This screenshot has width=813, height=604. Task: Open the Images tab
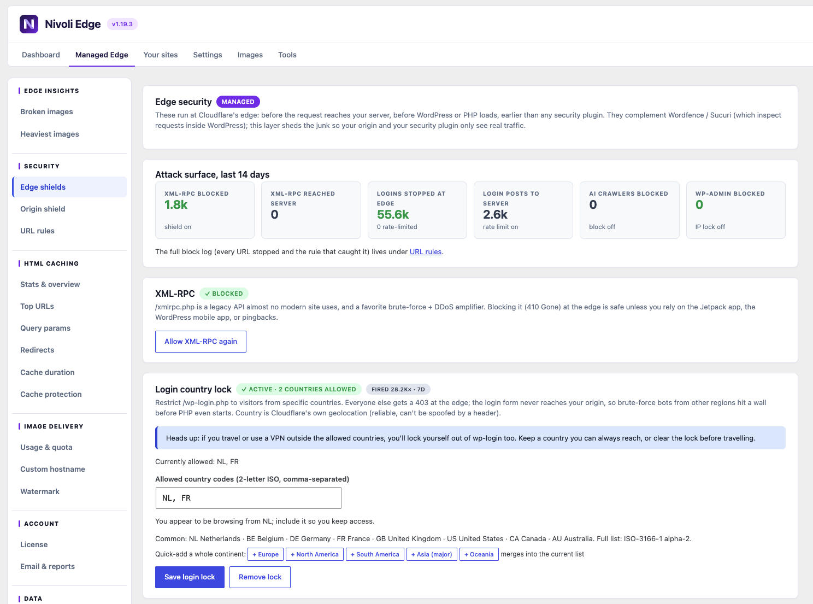click(x=250, y=55)
